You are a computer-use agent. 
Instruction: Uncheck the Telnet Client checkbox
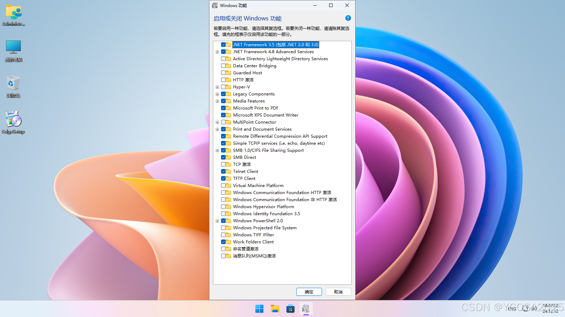(224, 172)
